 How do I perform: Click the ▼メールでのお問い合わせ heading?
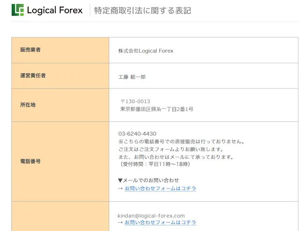click(149, 180)
